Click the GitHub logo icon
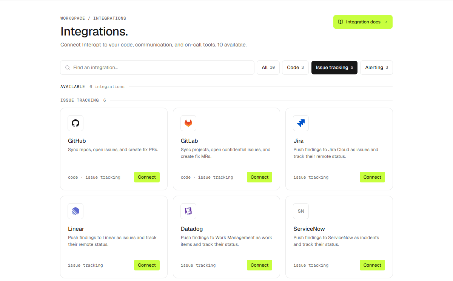The width and height of the screenshot is (453, 281). (x=75, y=123)
